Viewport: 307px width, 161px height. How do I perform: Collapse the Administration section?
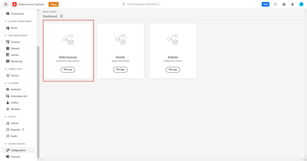6,144
